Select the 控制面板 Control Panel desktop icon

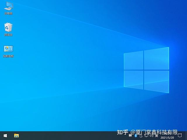[x=8, y=51]
